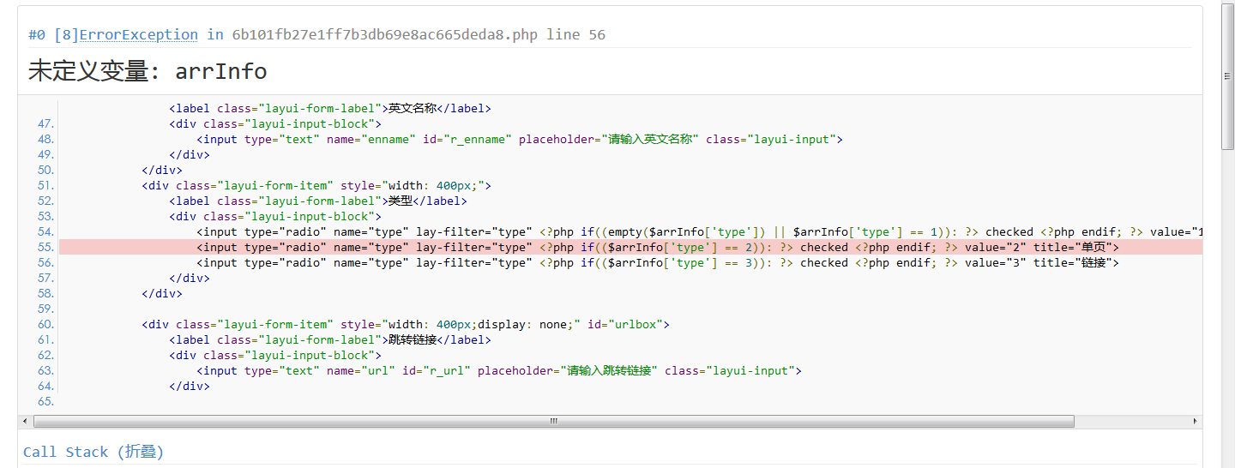1235x468 pixels.
Task: Click line number 56 in gutter
Action: click(x=45, y=262)
